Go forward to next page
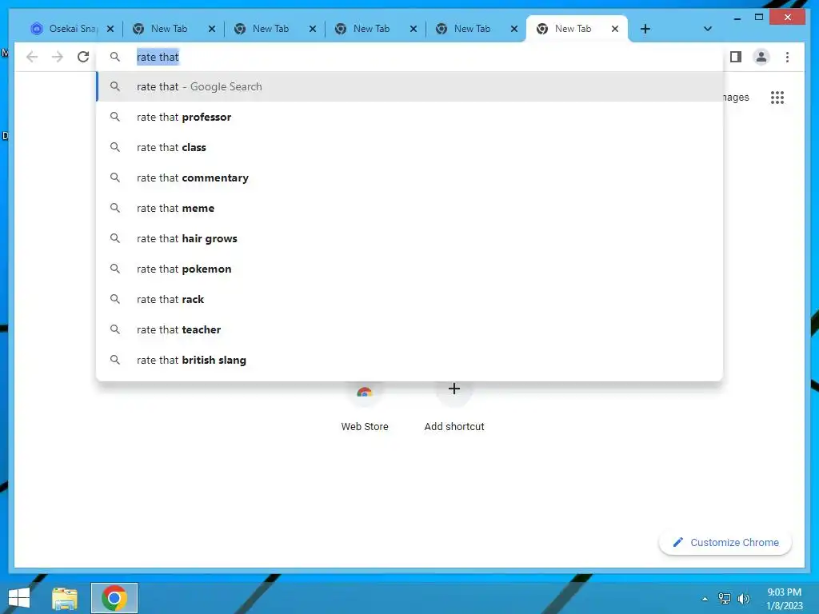 pos(58,57)
